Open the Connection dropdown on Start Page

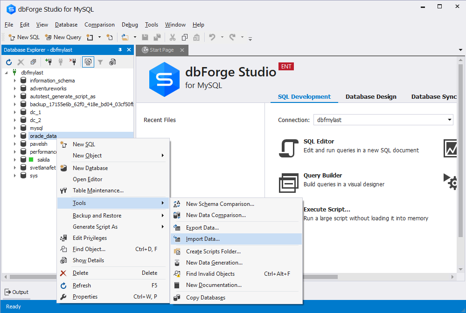click(x=449, y=120)
